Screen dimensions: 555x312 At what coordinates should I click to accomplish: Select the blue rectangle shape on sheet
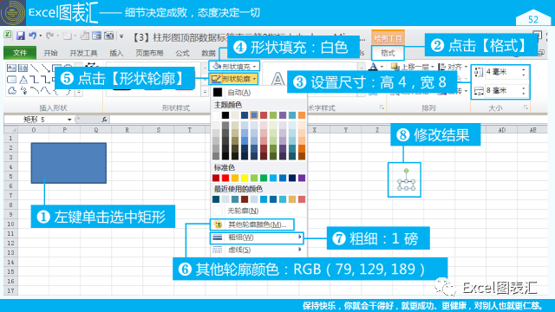click(x=69, y=163)
